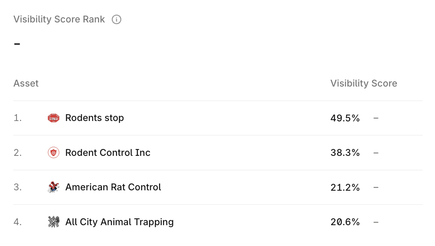Select the American Rat Control name text
435x246 pixels.
coord(113,187)
